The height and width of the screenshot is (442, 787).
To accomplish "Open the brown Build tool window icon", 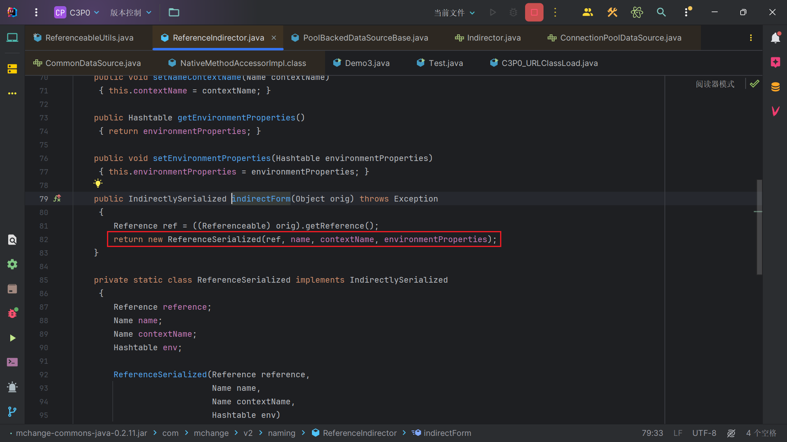I will (x=12, y=289).
